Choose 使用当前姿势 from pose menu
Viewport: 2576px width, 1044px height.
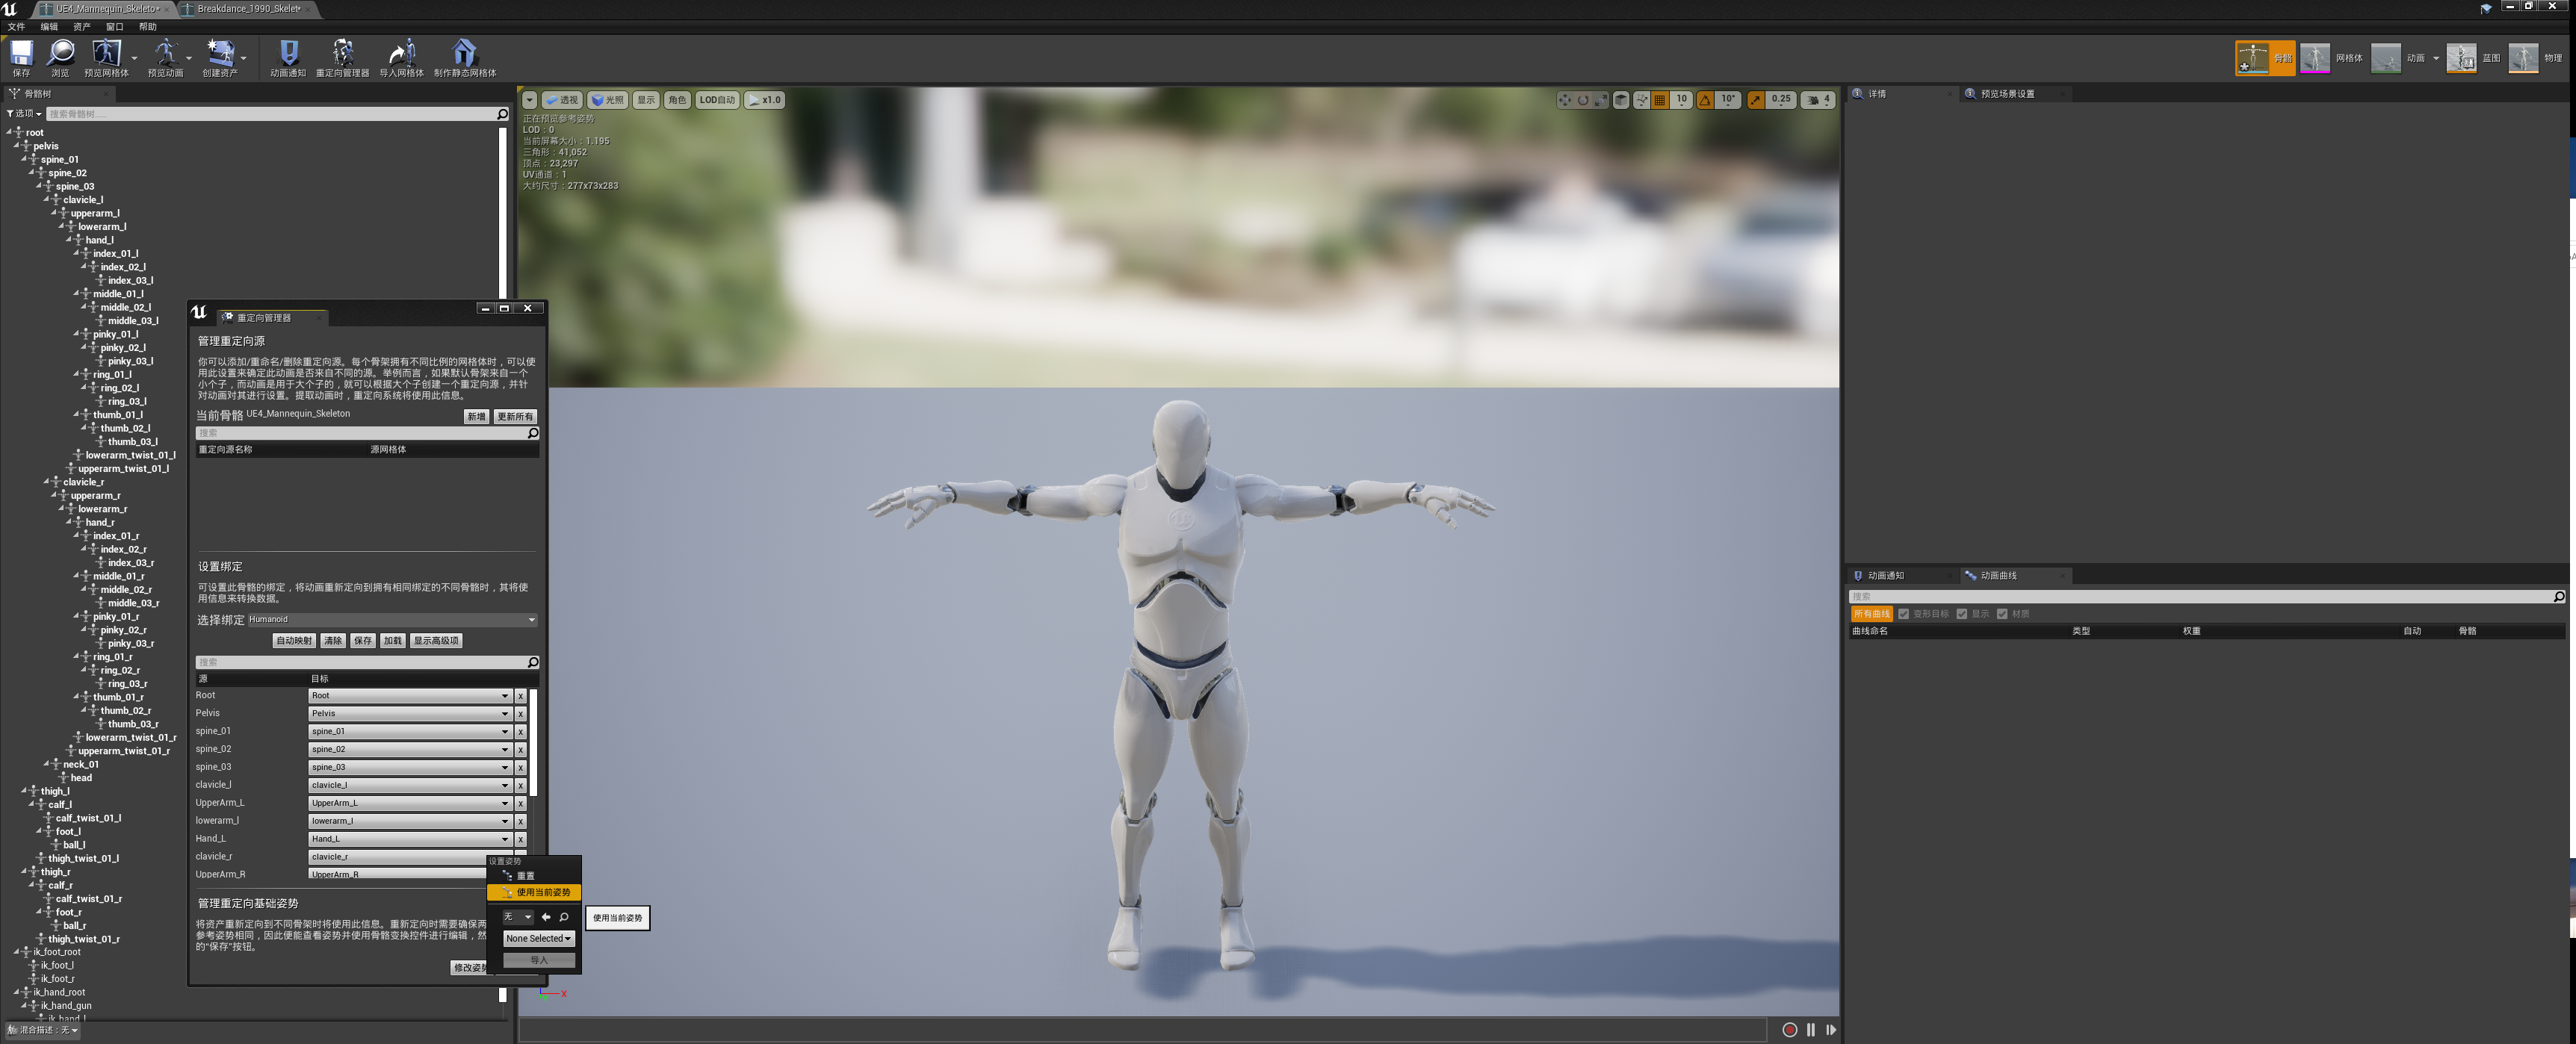(x=542, y=892)
